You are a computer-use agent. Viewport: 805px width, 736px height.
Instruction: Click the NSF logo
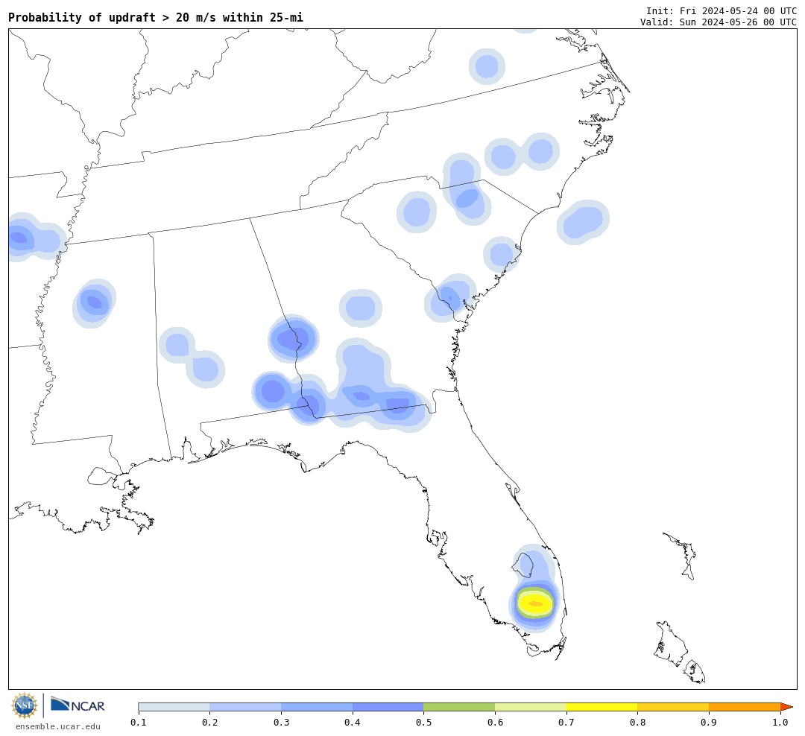click(x=24, y=705)
